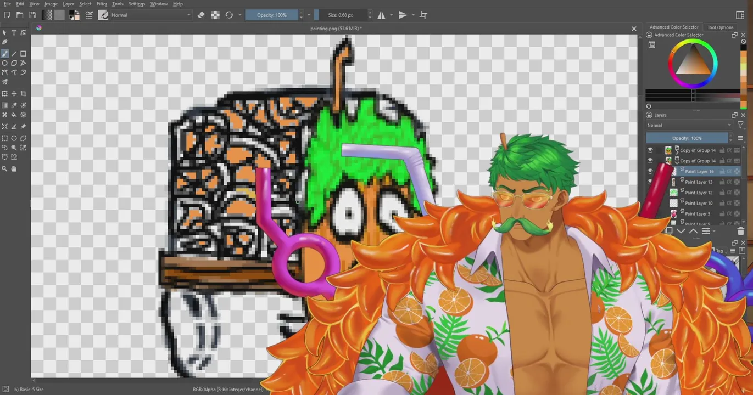Open the brush settings editor
The image size is (753, 395).
coord(89,15)
